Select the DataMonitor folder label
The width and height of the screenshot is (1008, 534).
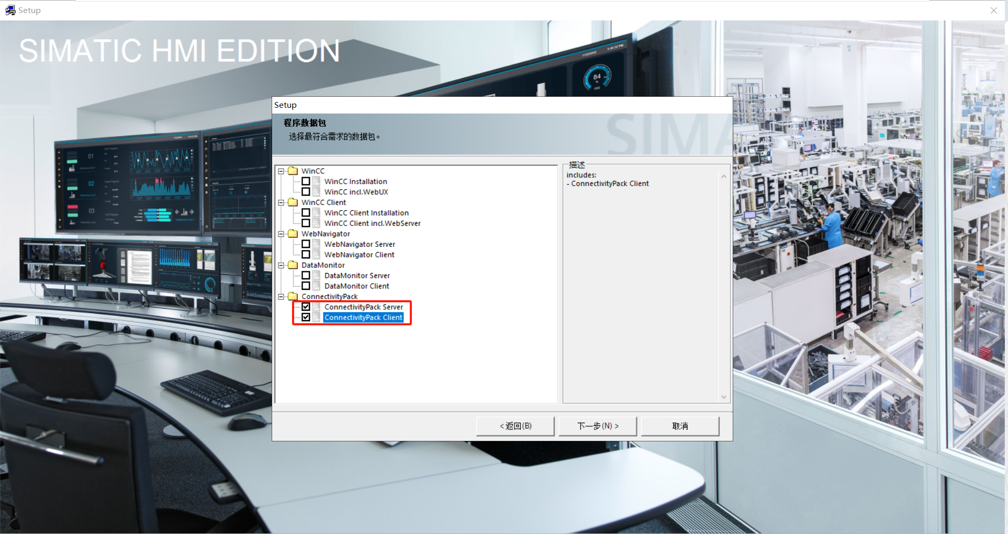click(x=323, y=265)
